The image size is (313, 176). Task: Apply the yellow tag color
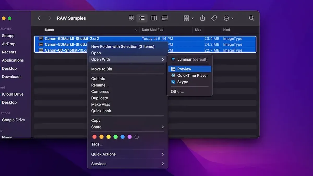[109, 137]
